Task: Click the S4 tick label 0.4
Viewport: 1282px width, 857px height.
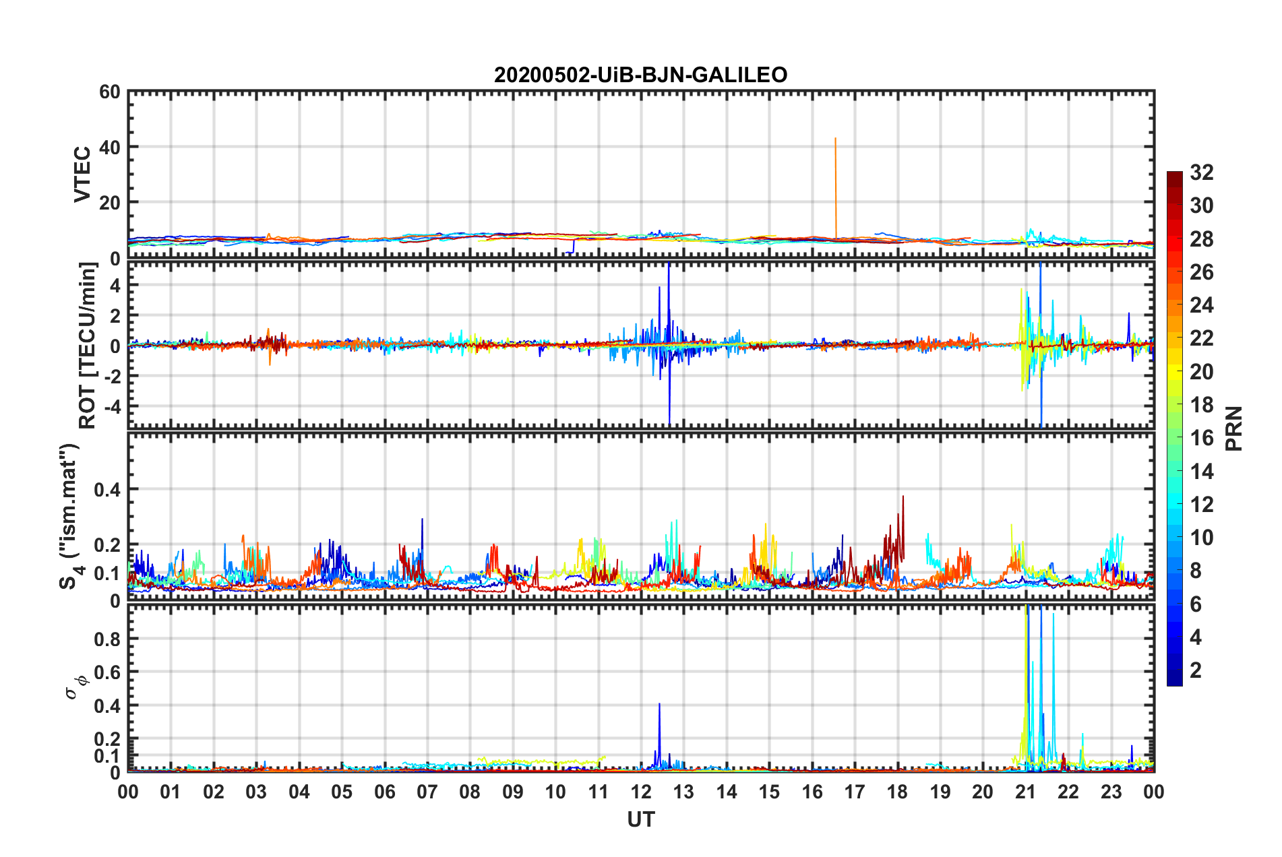Action: tap(108, 490)
